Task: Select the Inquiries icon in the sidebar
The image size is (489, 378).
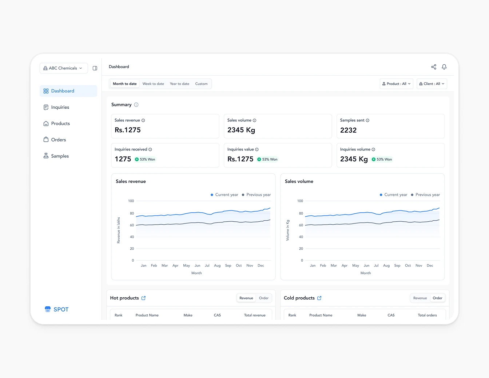Action: pyautogui.click(x=46, y=107)
